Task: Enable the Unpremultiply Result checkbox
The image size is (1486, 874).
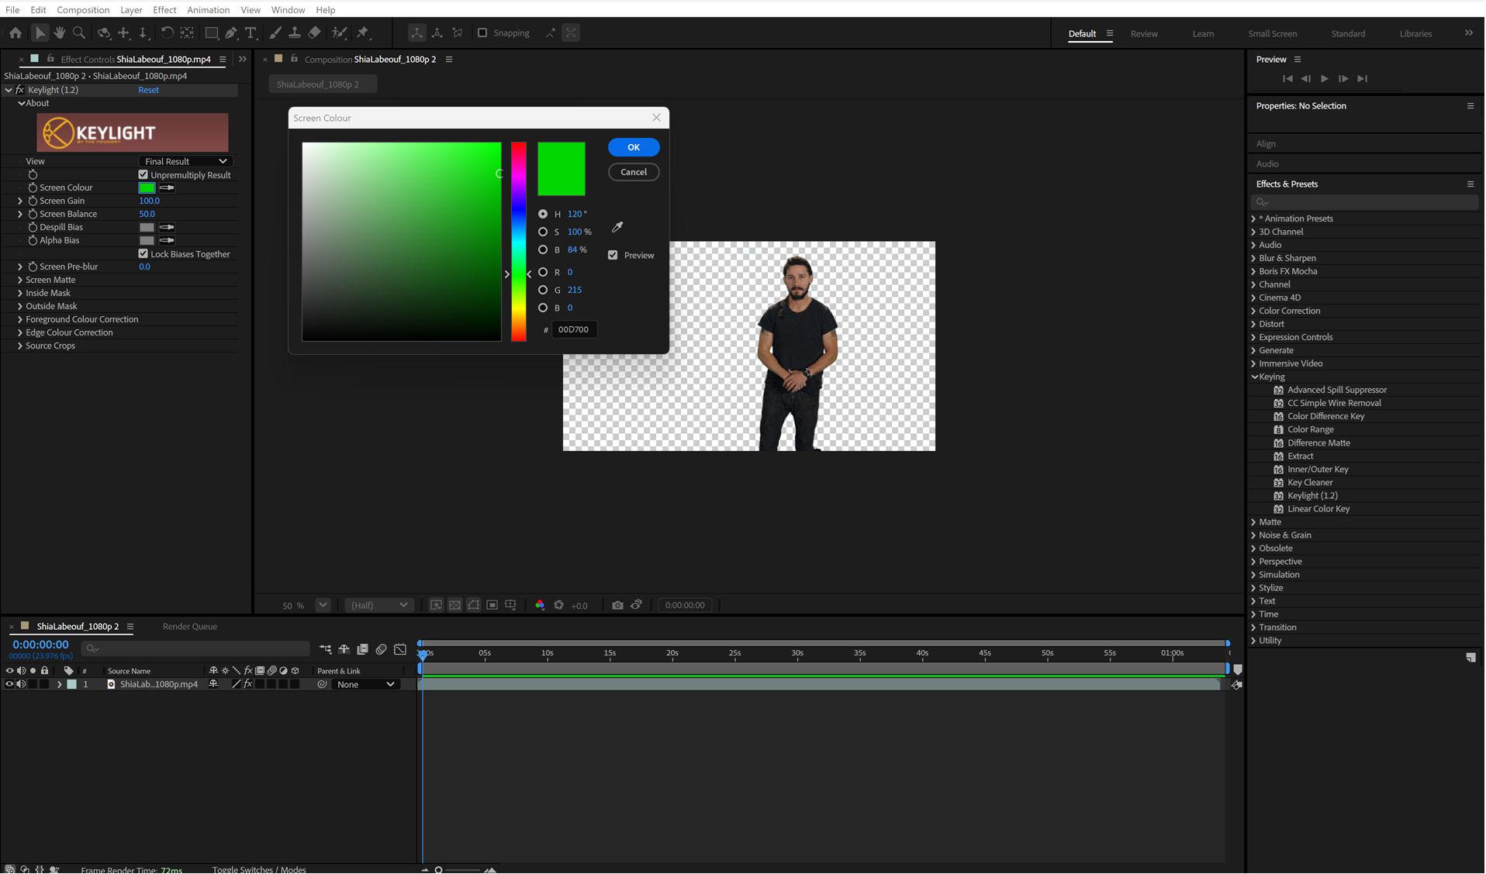Action: click(x=143, y=174)
